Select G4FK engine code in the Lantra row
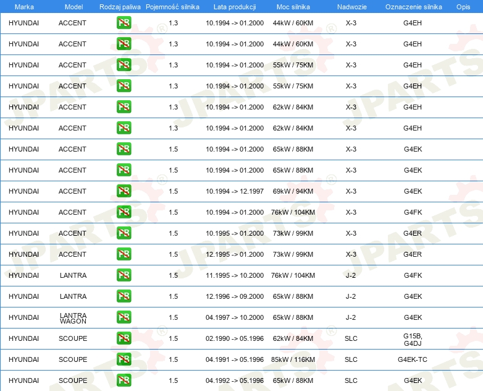The height and width of the screenshot is (391, 483). [413, 275]
